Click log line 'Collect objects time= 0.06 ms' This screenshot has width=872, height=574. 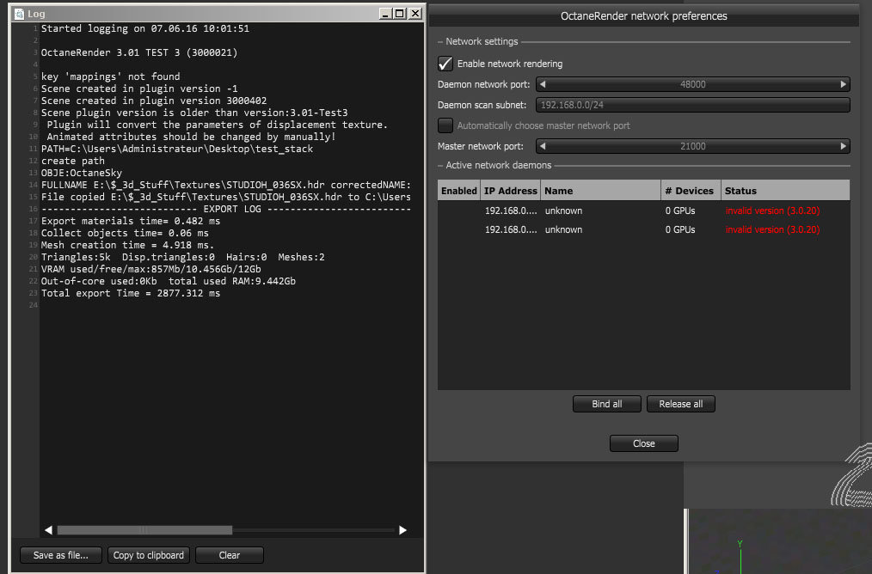click(125, 233)
